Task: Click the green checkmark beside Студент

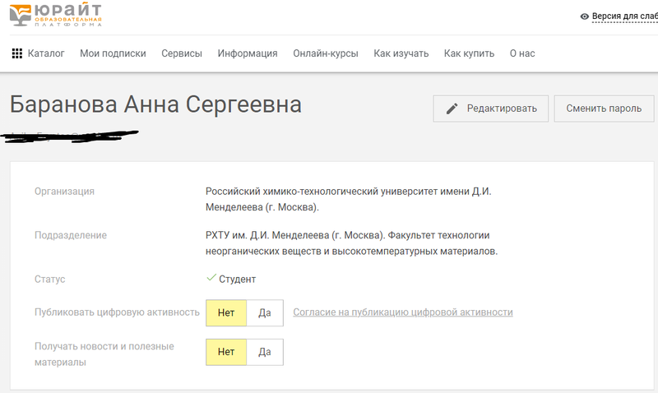Action: point(211,279)
